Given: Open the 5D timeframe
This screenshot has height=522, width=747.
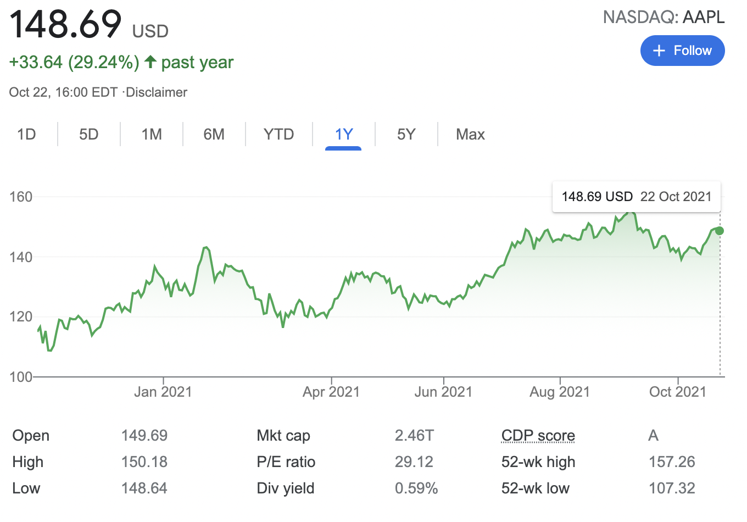Looking at the screenshot, I should click(x=88, y=134).
